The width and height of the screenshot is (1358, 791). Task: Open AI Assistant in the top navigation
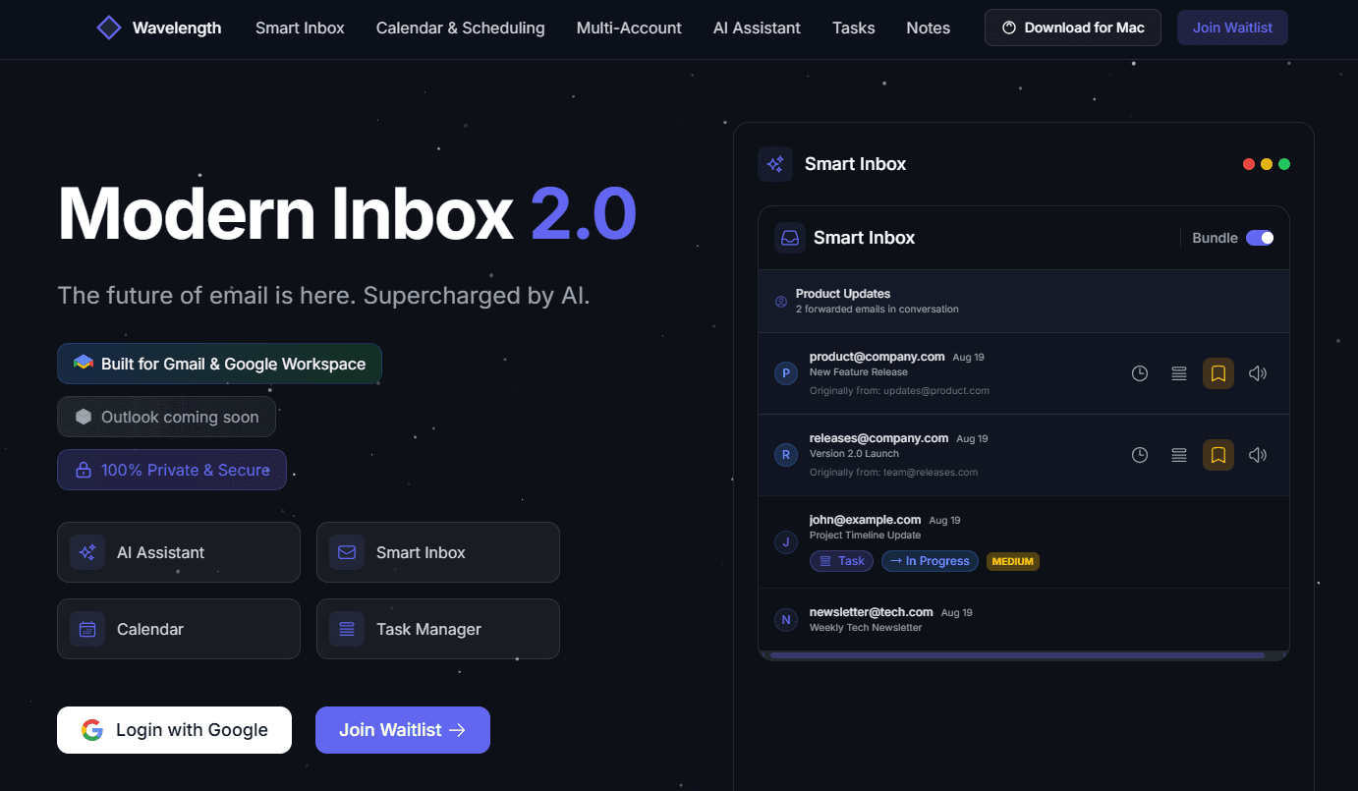pos(757,28)
